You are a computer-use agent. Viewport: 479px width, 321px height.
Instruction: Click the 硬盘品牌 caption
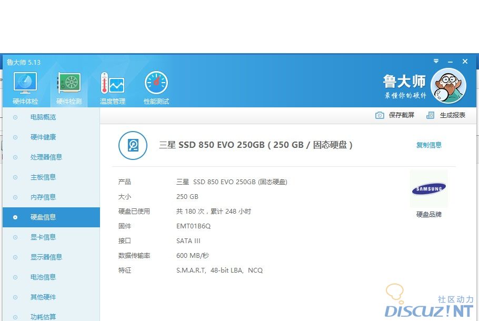(429, 214)
